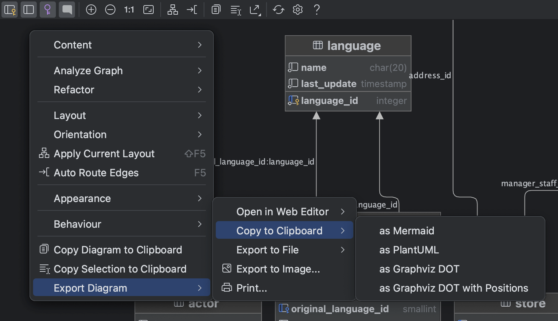Screen dimensions: 558x321
Task: Select Copy to Clipboard menu entry
Action: [279, 231]
